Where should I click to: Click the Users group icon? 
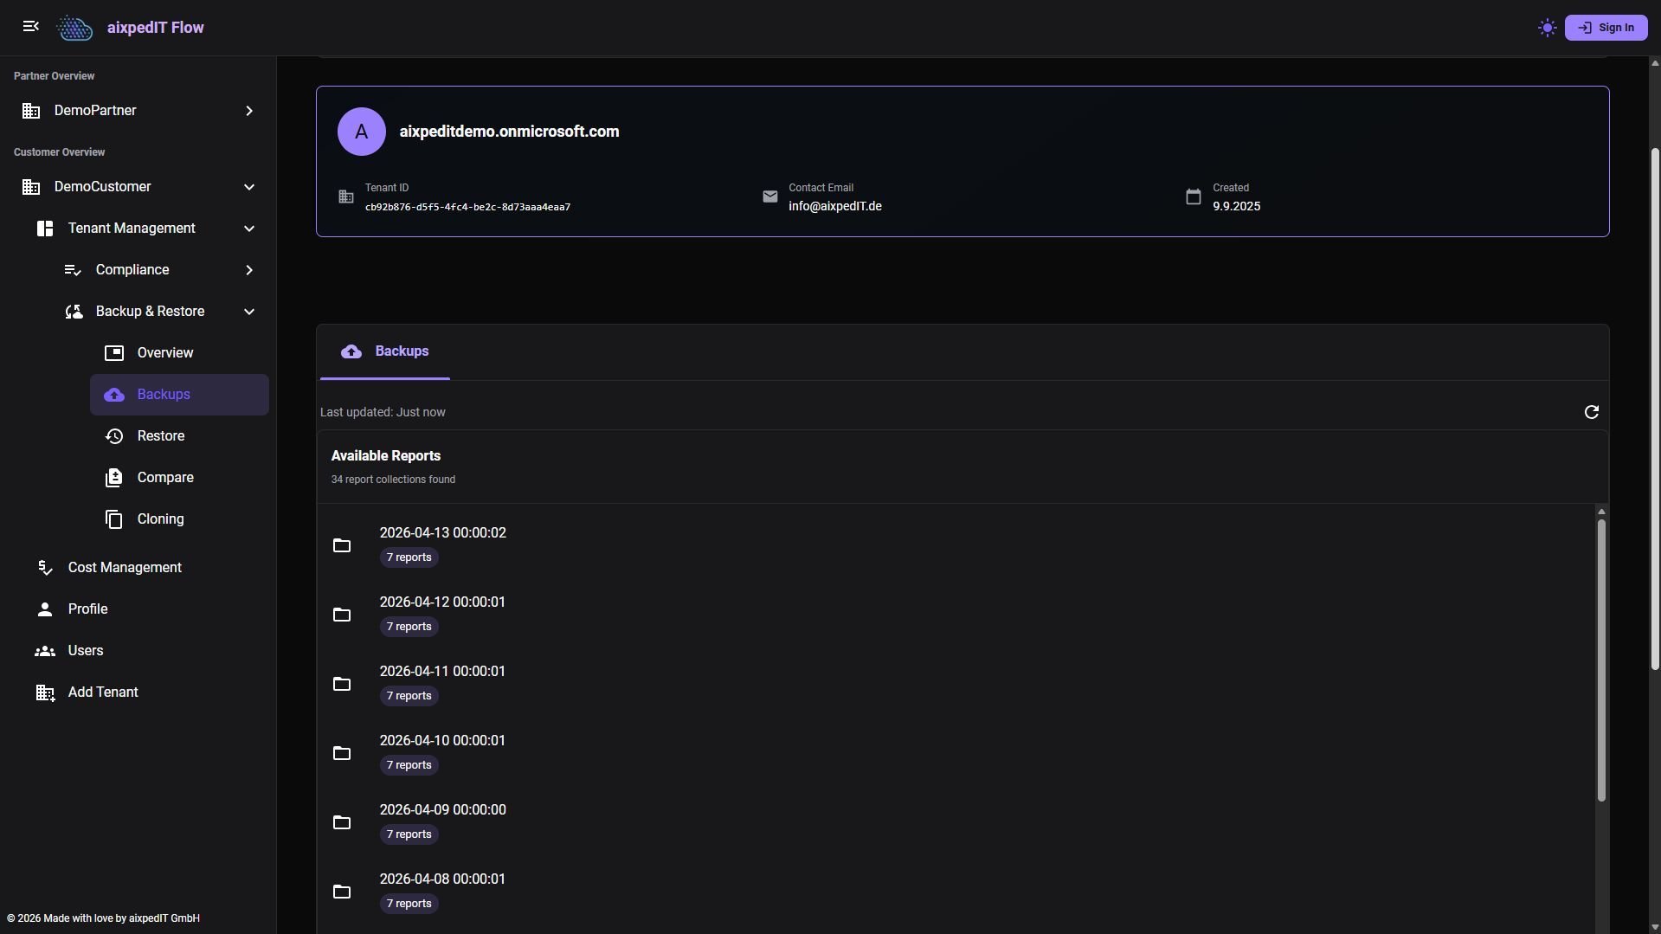coord(45,651)
